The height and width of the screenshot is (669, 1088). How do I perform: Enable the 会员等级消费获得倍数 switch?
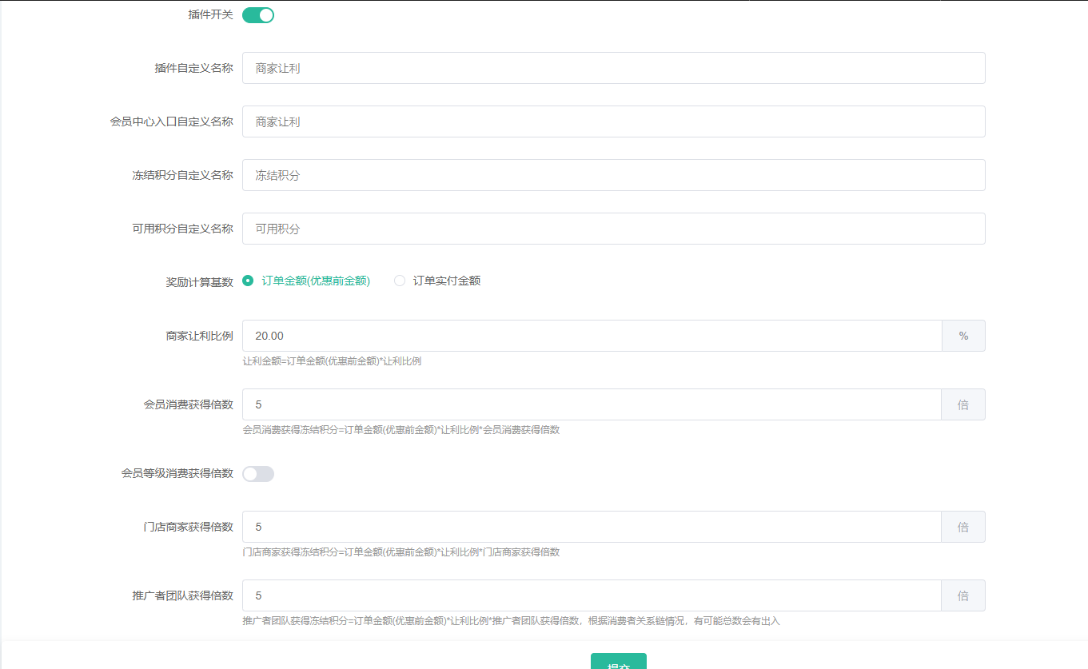[x=258, y=474]
